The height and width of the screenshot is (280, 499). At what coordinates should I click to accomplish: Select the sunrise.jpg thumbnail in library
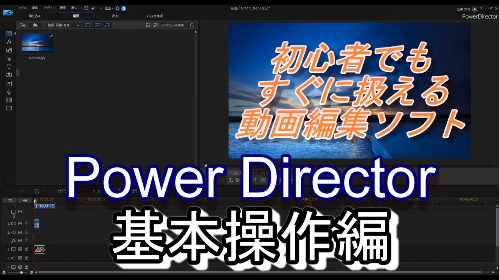(37, 43)
